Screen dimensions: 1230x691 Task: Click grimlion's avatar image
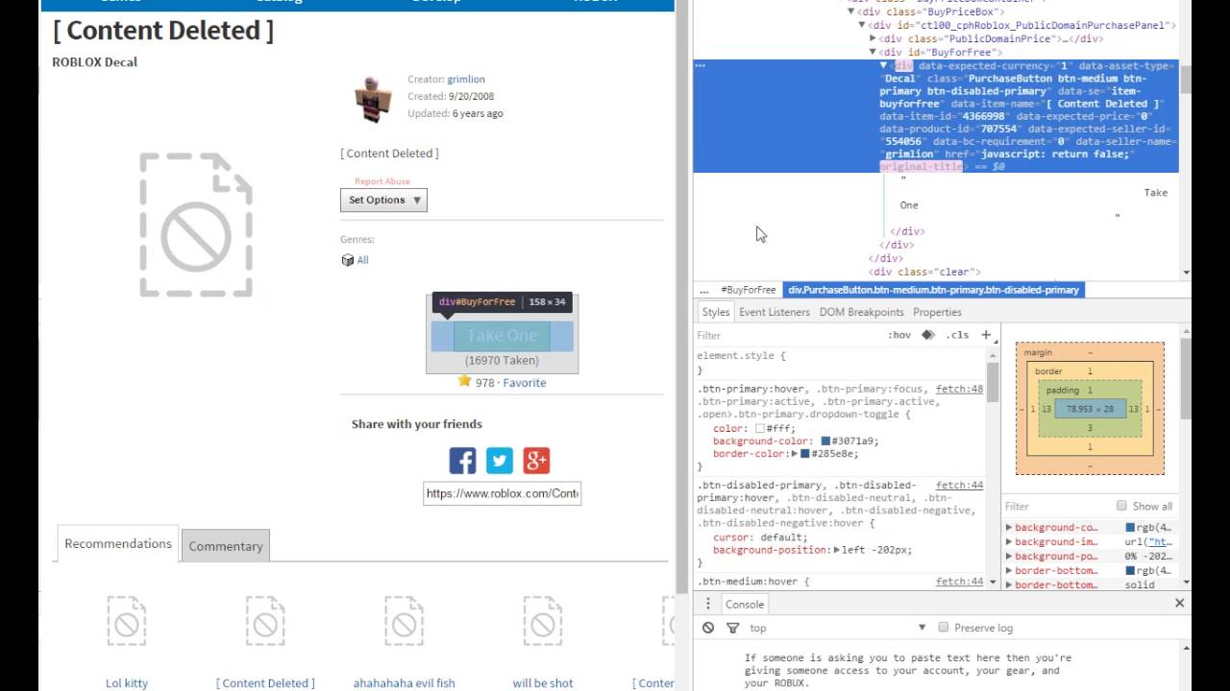[x=373, y=99]
